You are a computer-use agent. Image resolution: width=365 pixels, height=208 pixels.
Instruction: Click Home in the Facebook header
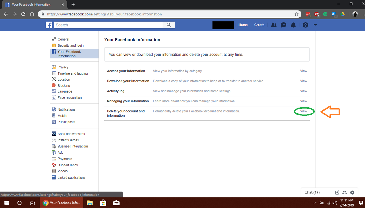click(243, 25)
